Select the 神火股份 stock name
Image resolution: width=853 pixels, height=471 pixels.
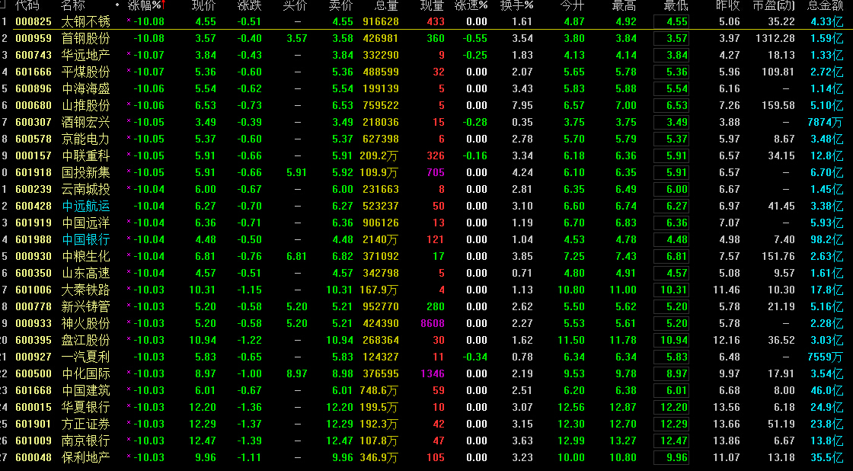[x=85, y=324]
